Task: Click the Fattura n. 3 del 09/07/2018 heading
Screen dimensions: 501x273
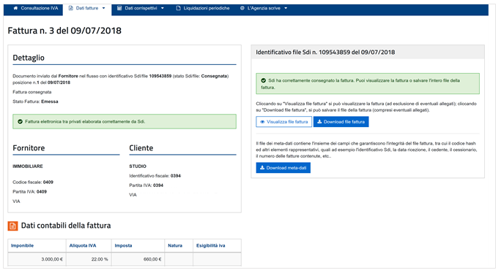Action: 64,31
